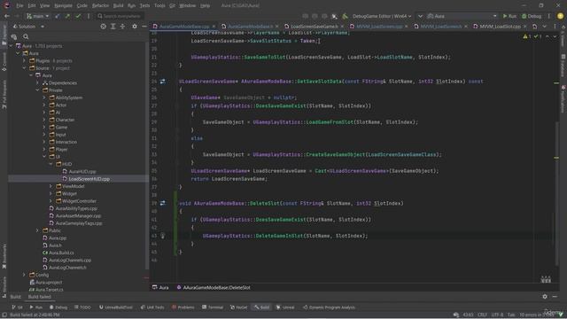Viewport: 567px width, 319px height.
Task: Expand the Plugins folder
Action: point(24,61)
